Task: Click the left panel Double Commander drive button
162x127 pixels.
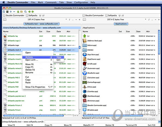Action: [x=14, y=16]
